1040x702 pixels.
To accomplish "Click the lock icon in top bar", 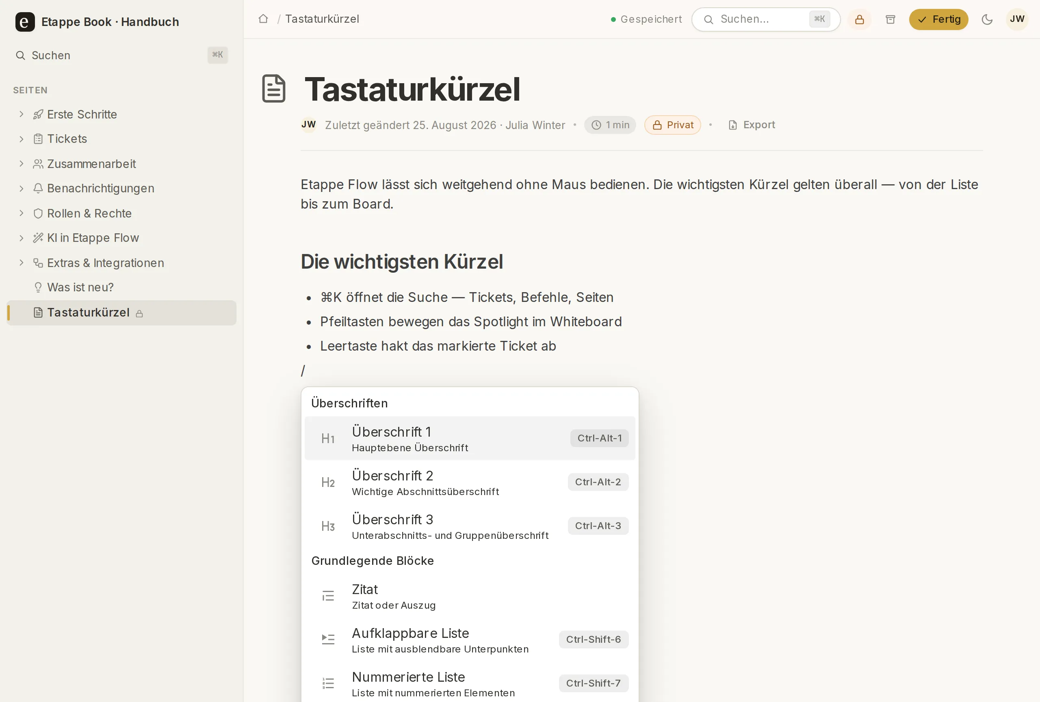I will point(859,19).
